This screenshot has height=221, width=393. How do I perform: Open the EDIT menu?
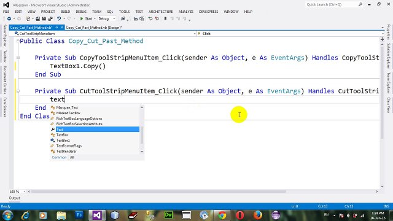click(x=18, y=12)
